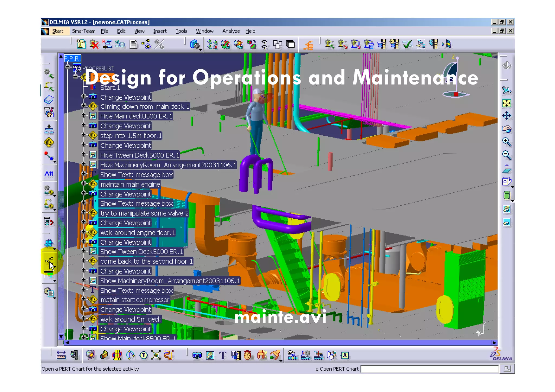Select try to manipulate some valve.2 activity
Screen dimensions: 555x392
(144, 213)
